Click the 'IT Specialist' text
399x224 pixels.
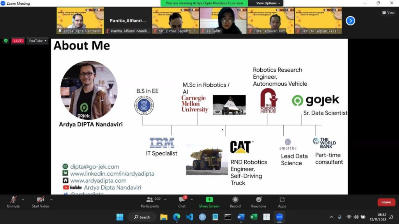[x=162, y=153]
